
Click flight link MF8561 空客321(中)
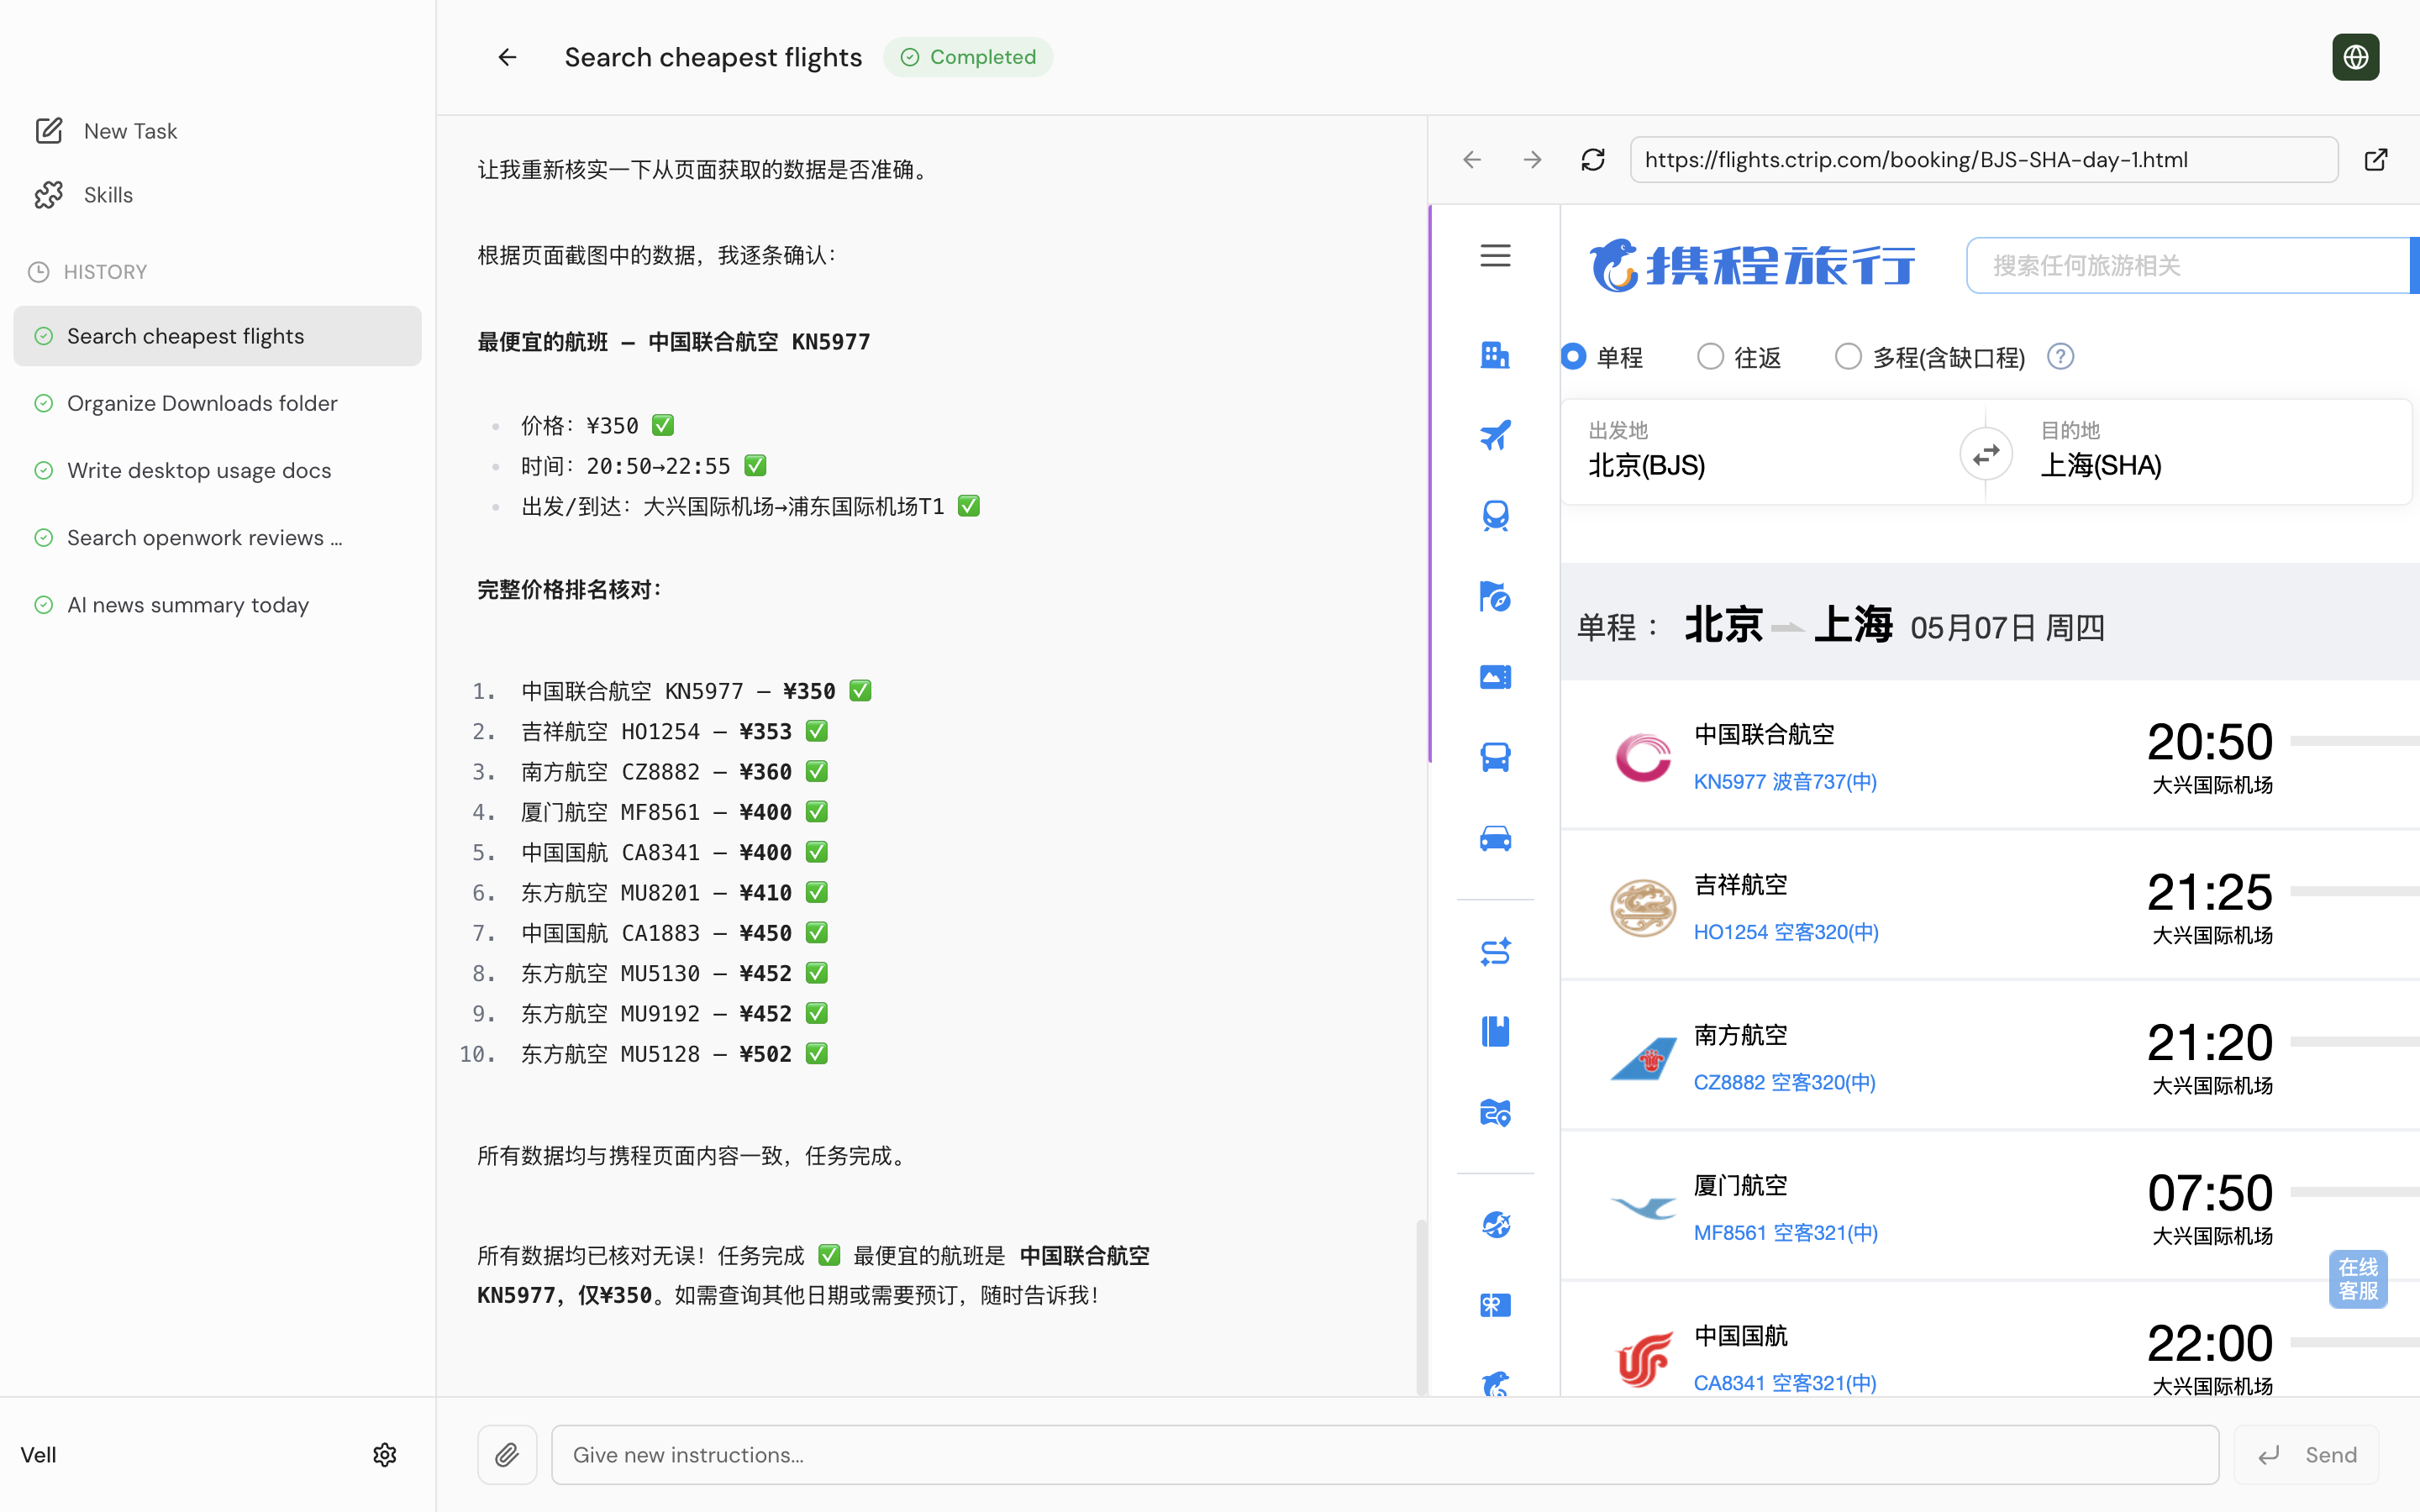[1785, 1233]
